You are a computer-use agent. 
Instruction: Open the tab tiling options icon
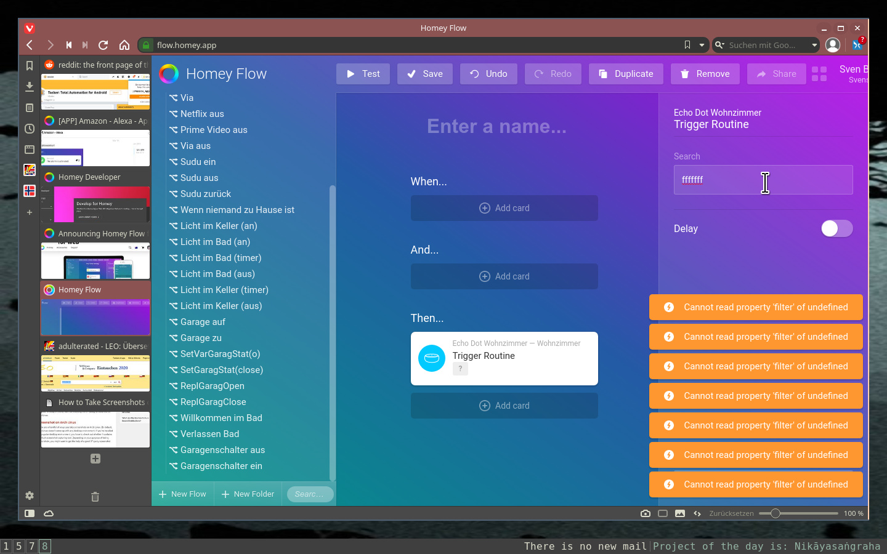[x=663, y=513]
